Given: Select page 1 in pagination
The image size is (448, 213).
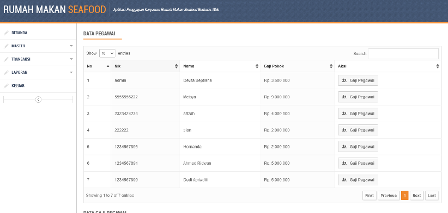Looking at the screenshot, I should [404, 196].
